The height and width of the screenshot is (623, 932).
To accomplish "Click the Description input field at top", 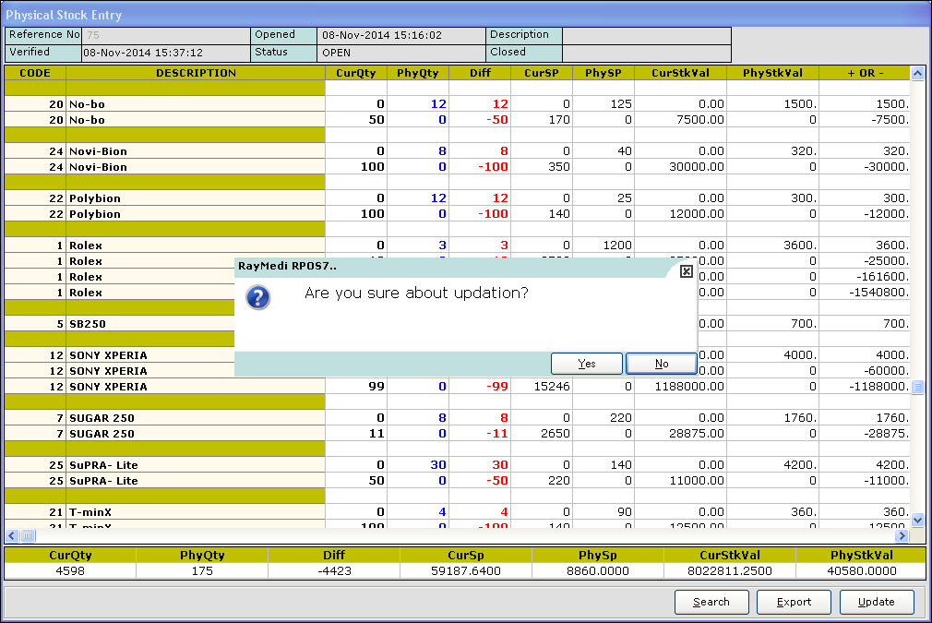I will click(x=646, y=35).
